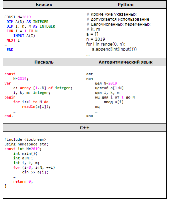Click the 'cin >> a[i];' line
The image size is (169, 199).
pos(35,172)
